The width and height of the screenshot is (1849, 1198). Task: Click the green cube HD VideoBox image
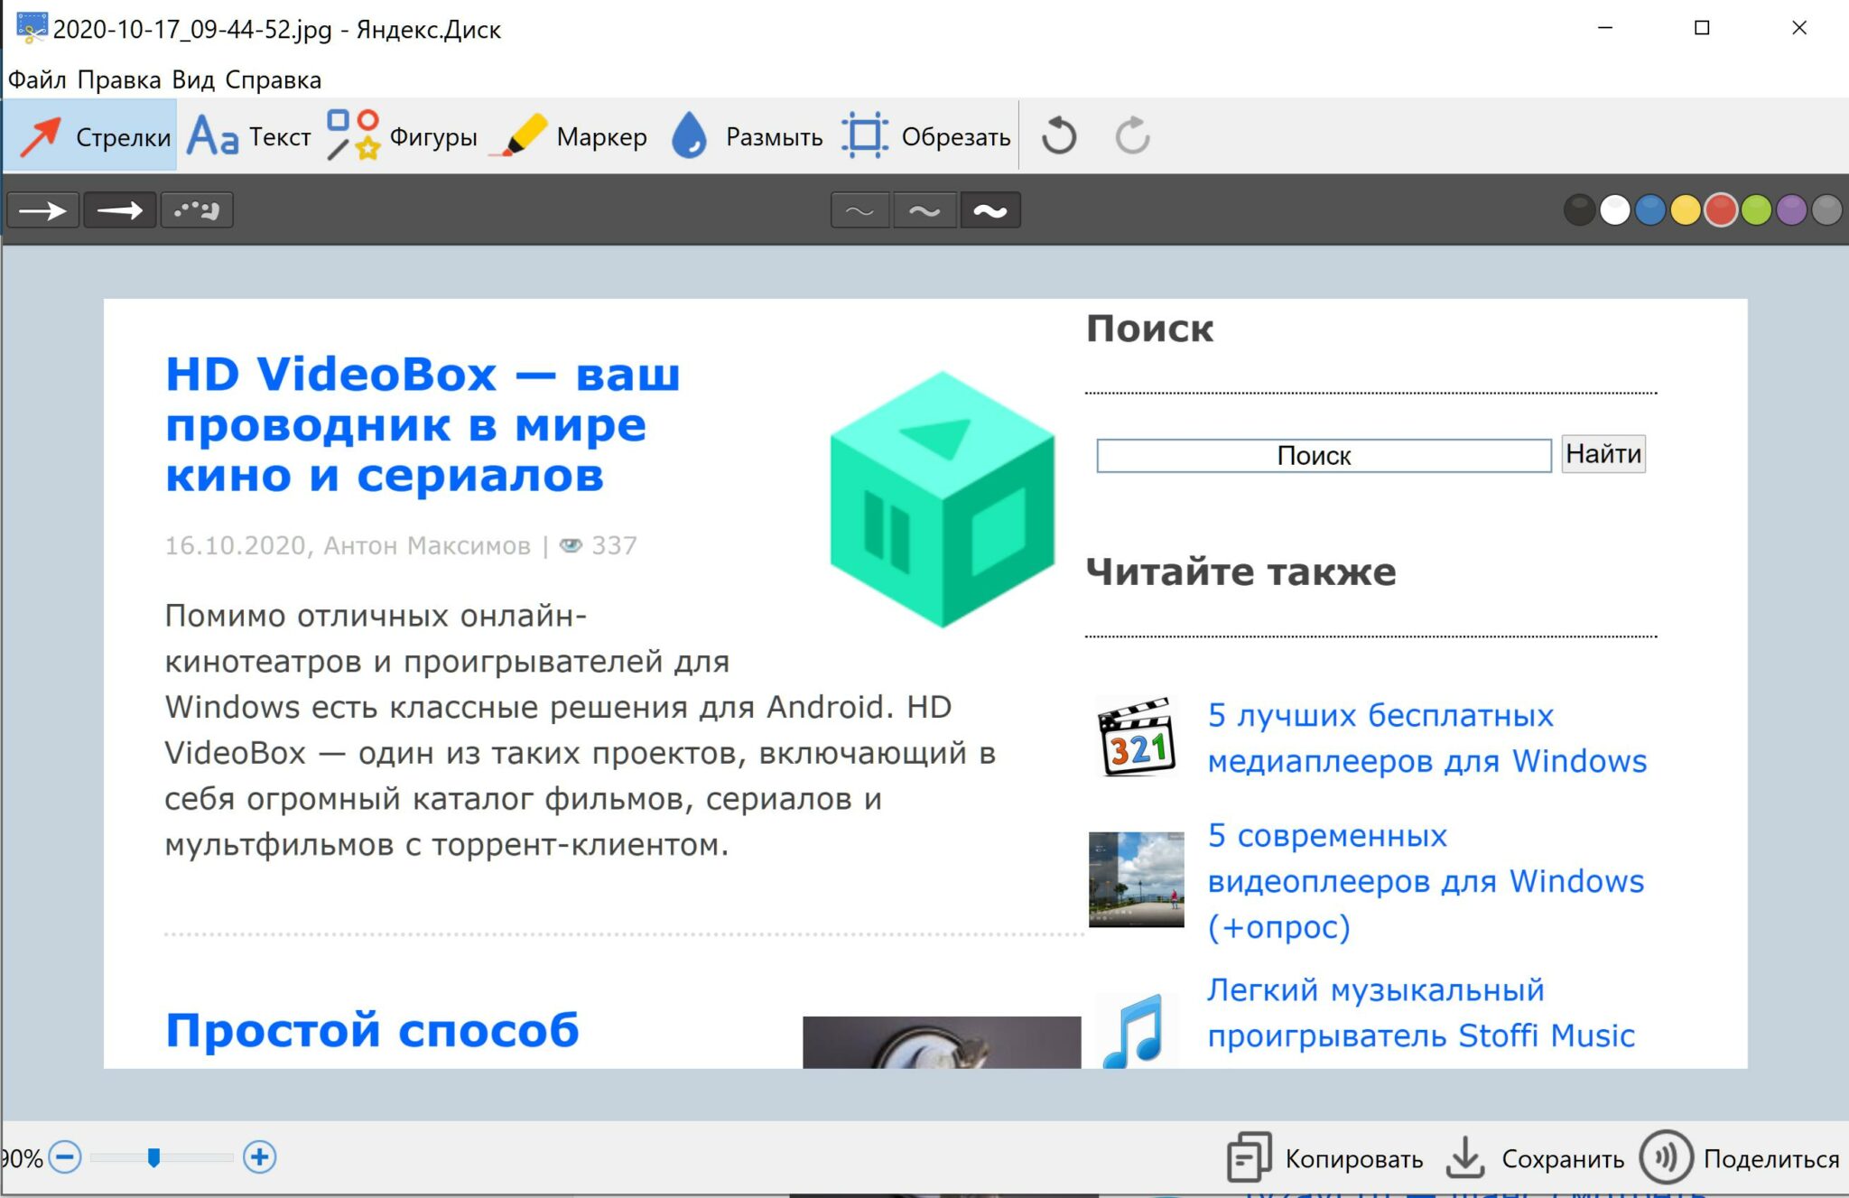click(x=943, y=499)
